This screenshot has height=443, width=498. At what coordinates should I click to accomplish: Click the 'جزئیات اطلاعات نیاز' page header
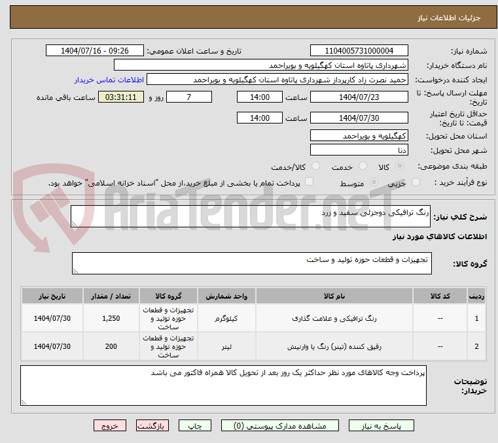[x=448, y=18]
